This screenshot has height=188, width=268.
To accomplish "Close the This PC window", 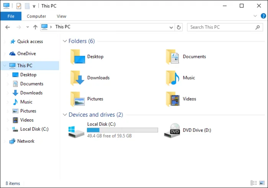I will coord(259,6).
